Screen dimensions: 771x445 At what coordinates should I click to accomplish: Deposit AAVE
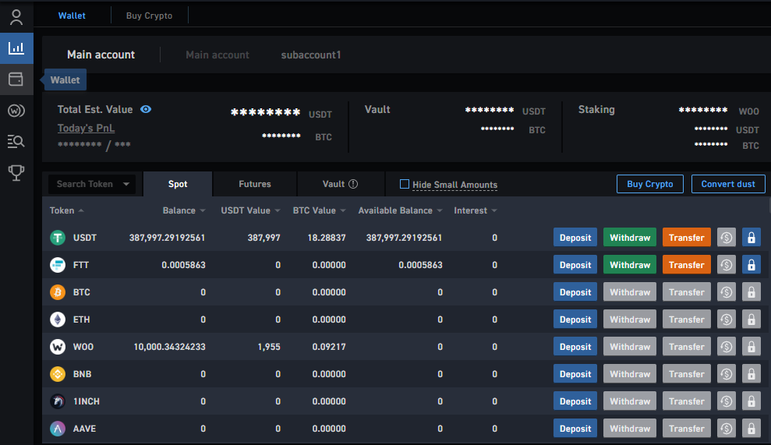click(575, 429)
